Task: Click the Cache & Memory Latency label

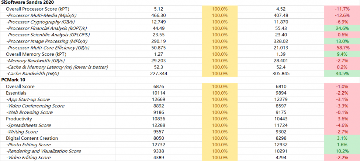Action: 57,67
